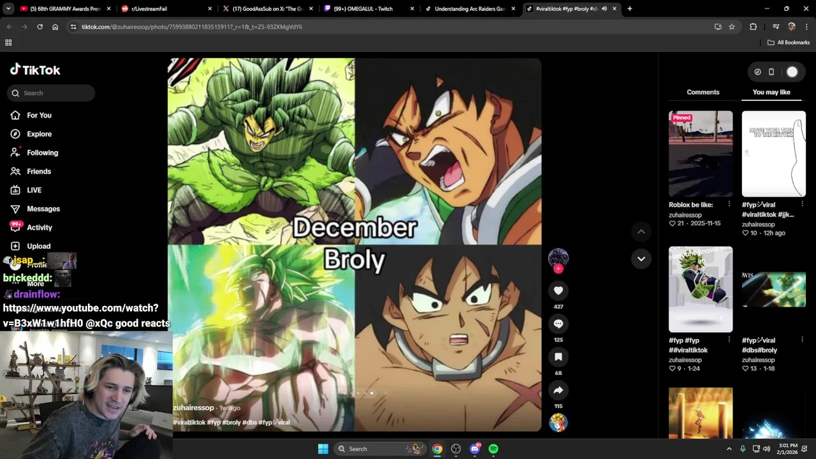Click the TikTok search field
Viewport: 816px width, 459px height.
pos(51,93)
